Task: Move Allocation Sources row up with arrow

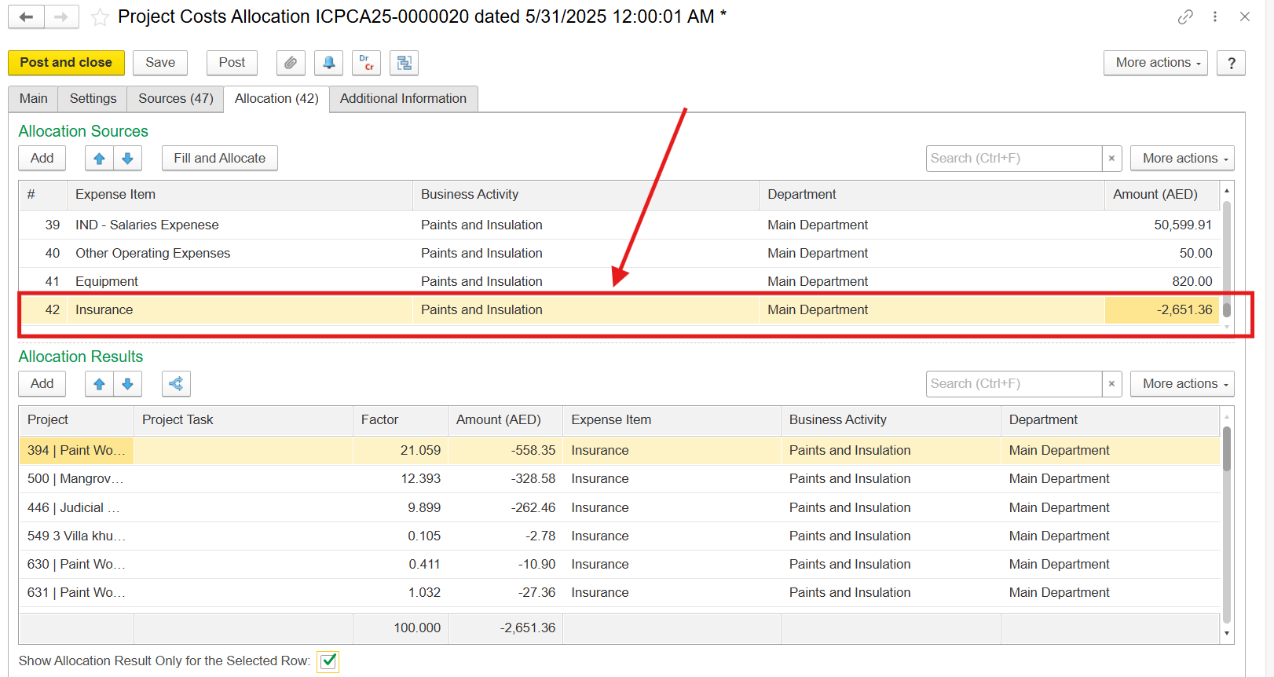Action: pos(99,159)
